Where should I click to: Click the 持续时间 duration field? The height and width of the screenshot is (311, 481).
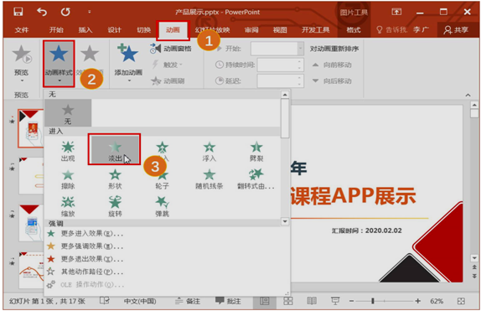coord(281,65)
